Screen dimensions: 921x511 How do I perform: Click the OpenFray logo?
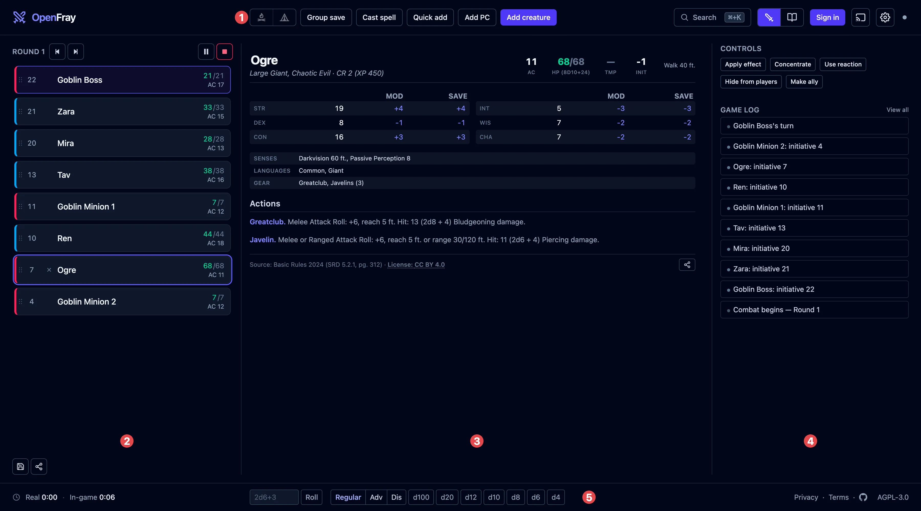click(x=44, y=17)
